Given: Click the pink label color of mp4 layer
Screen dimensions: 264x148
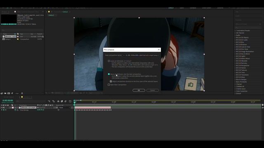Looking at the screenshot, I should (13, 108).
